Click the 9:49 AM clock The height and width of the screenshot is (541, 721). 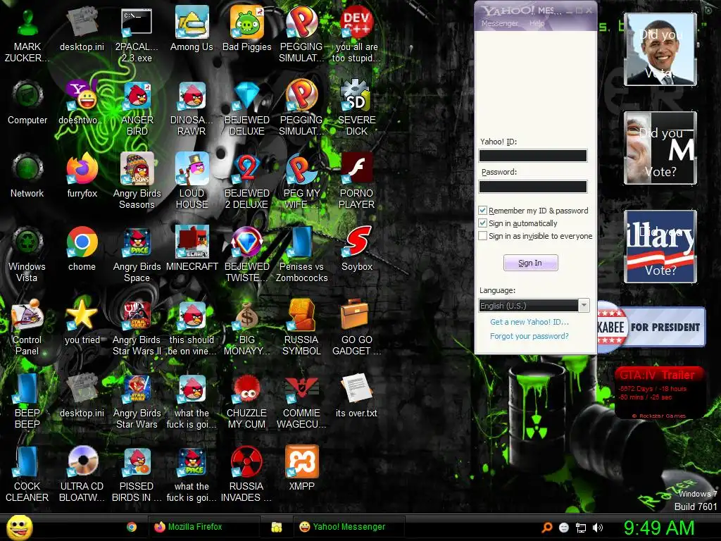659,528
